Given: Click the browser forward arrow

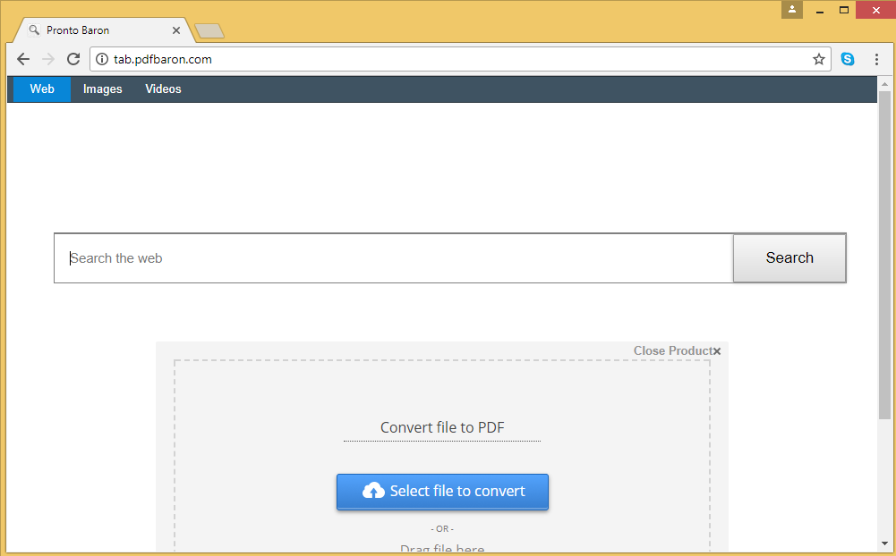Looking at the screenshot, I should tap(48, 59).
